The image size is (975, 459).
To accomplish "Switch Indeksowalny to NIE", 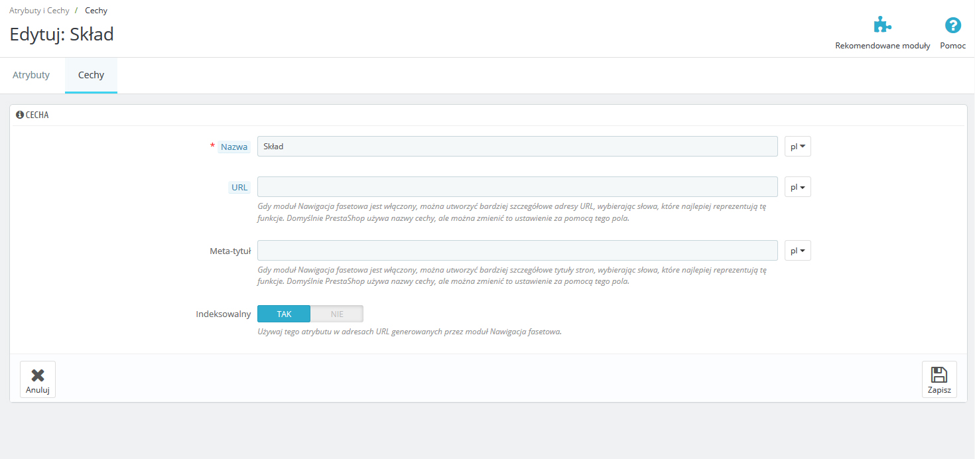I will pyautogui.click(x=337, y=314).
